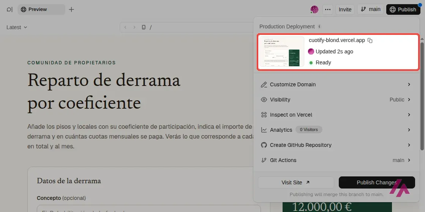Image resolution: width=425 pixels, height=212 pixels.
Task: Expand the Analytics chevron
Action: tap(409, 130)
